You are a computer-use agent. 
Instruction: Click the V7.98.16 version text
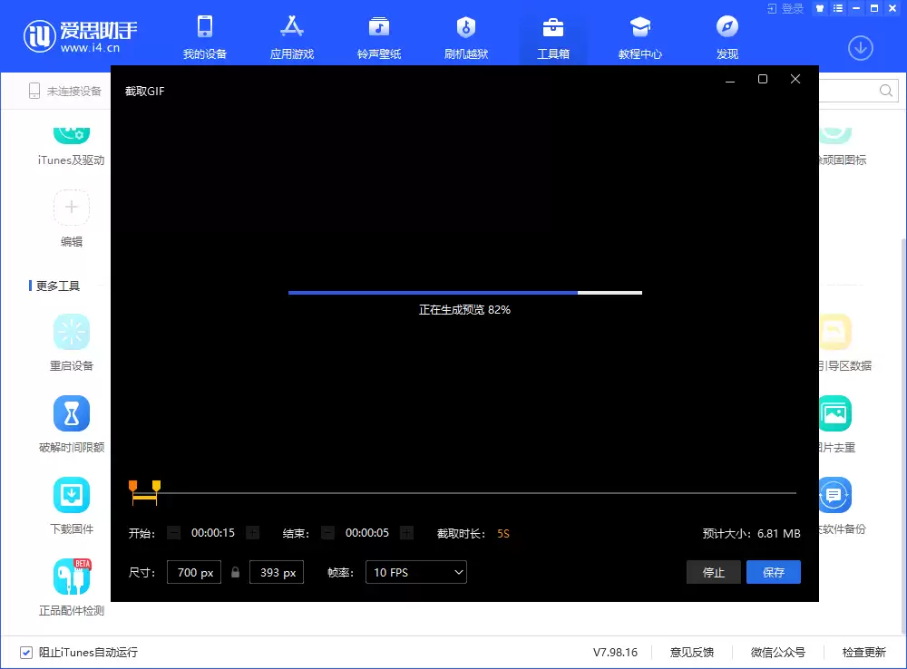coord(615,653)
